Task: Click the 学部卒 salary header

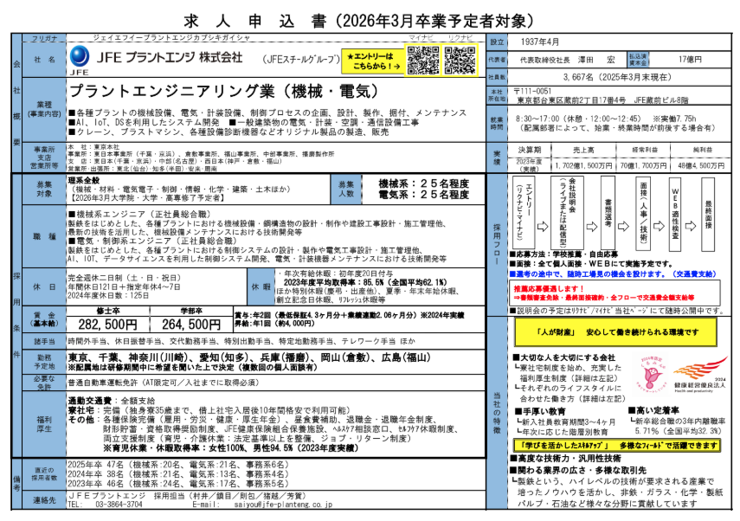Action: pos(191,311)
